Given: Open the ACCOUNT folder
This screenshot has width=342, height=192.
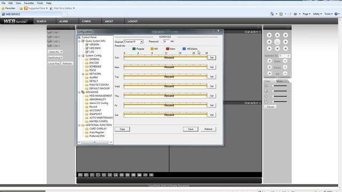Looking at the screenshot, I should (x=95, y=110).
